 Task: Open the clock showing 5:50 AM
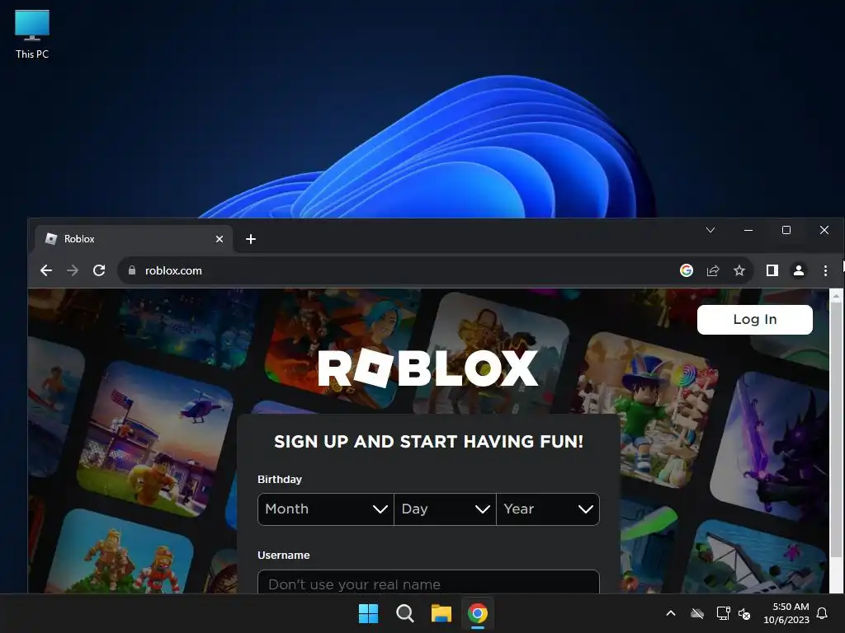coord(786,613)
